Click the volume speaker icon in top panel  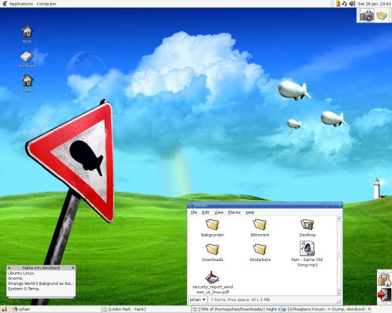coord(352,4)
